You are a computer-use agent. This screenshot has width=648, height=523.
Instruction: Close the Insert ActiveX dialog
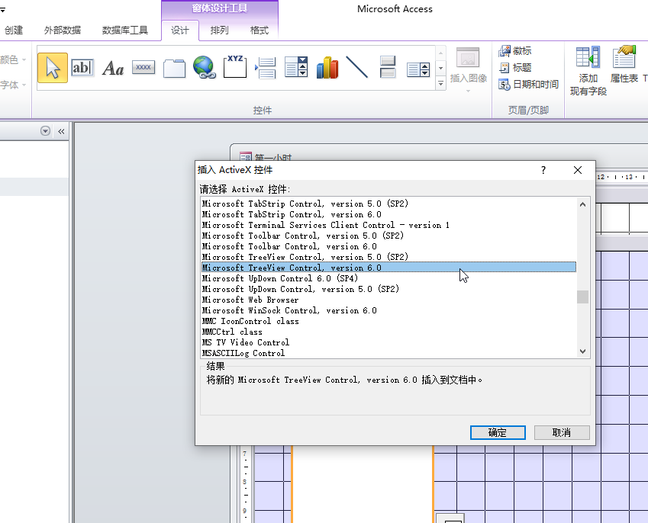coord(578,170)
